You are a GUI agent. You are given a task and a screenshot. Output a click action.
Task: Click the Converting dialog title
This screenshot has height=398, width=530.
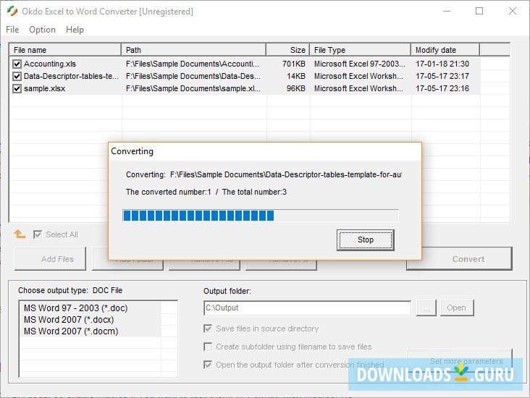pyautogui.click(x=132, y=151)
